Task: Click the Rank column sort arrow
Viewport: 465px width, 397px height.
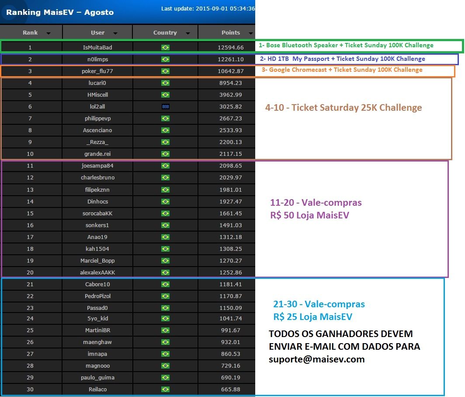Action: (49, 33)
